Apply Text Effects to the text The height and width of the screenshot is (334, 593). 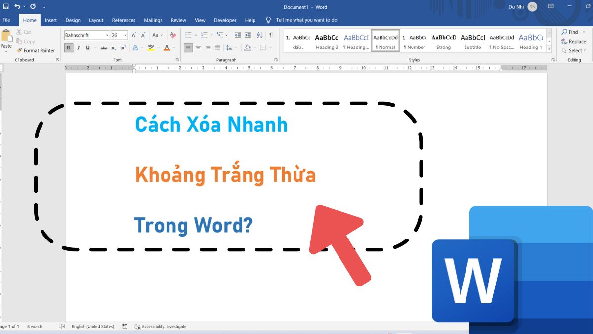pyautogui.click(x=136, y=48)
